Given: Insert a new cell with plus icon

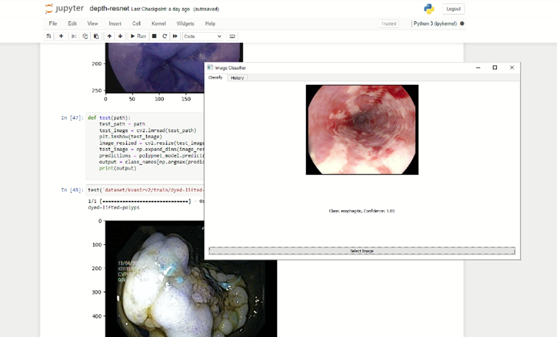Looking at the screenshot, I should (x=61, y=36).
